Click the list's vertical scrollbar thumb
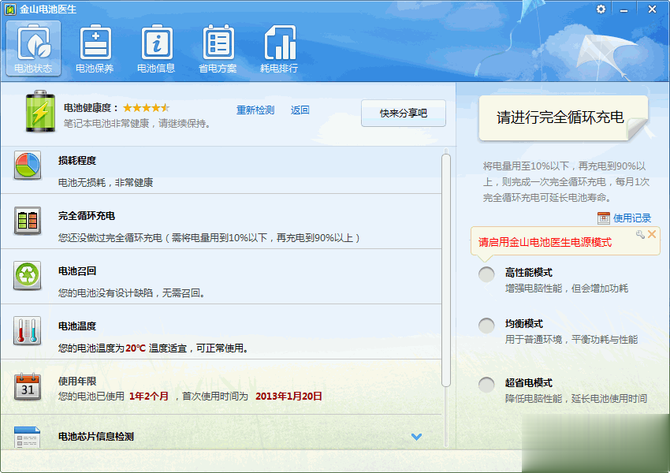 (x=446, y=270)
